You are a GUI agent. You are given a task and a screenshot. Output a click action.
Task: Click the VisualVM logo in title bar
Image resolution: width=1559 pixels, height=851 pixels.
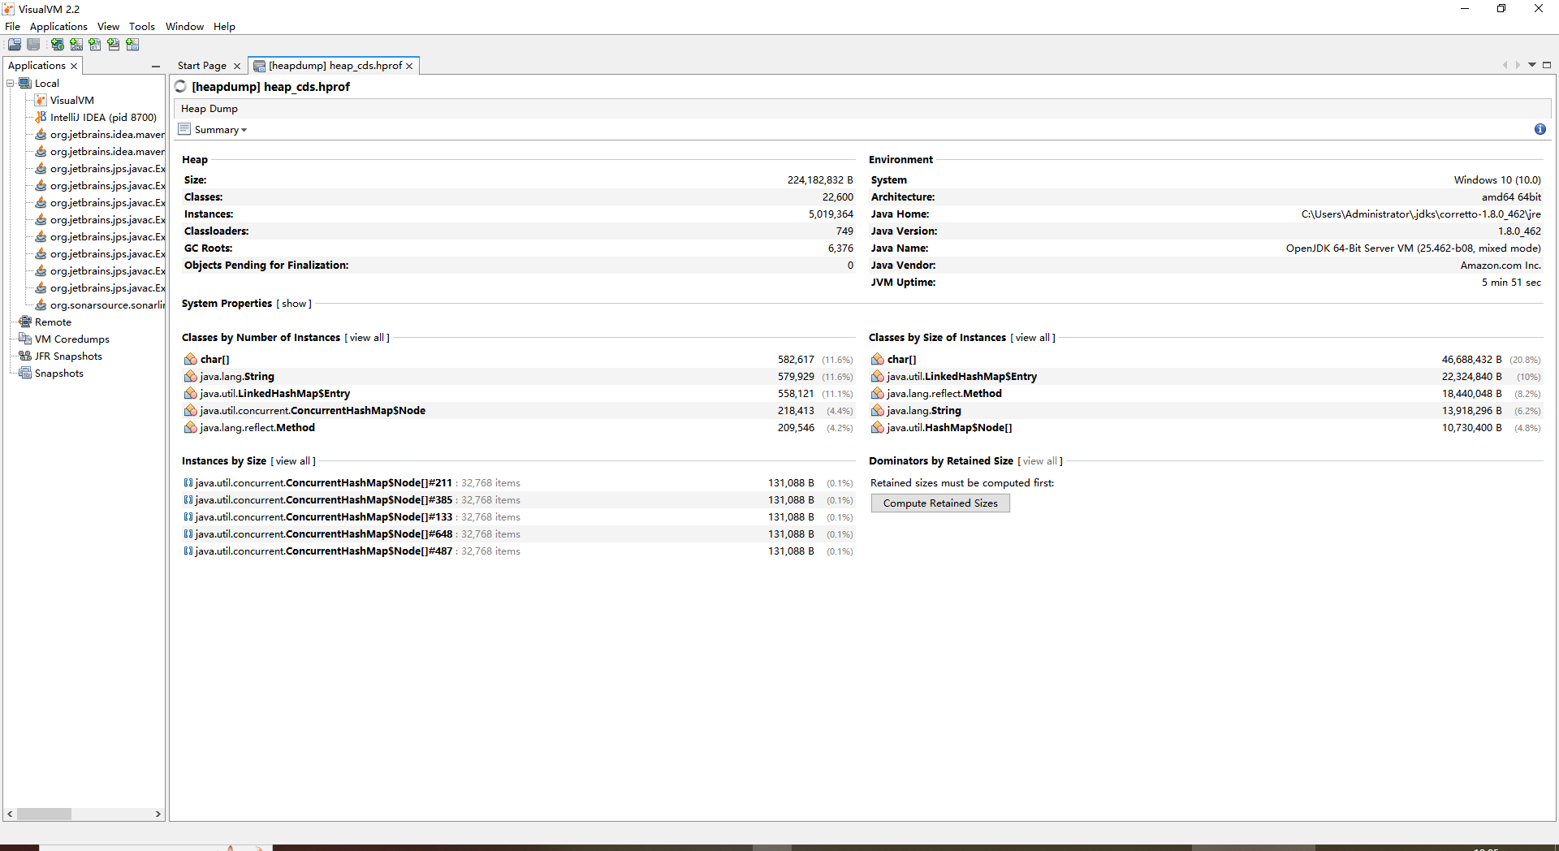pyautogui.click(x=8, y=9)
